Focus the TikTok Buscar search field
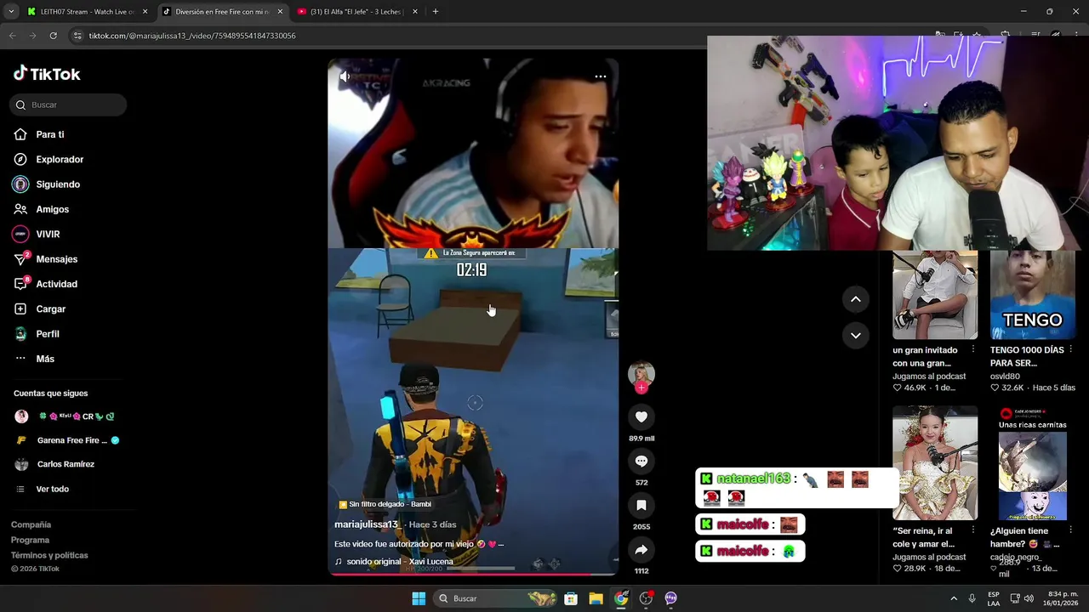Viewport: 1089px width, 612px height. pyautogui.click(x=68, y=105)
